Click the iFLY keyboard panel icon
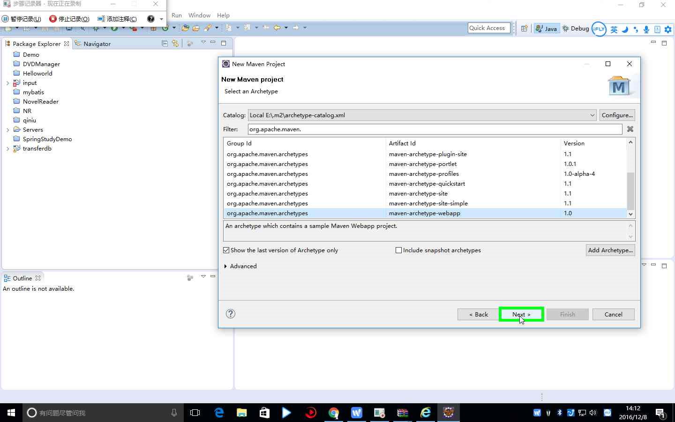Viewport: 675px width, 422px height. [x=657, y=30]
